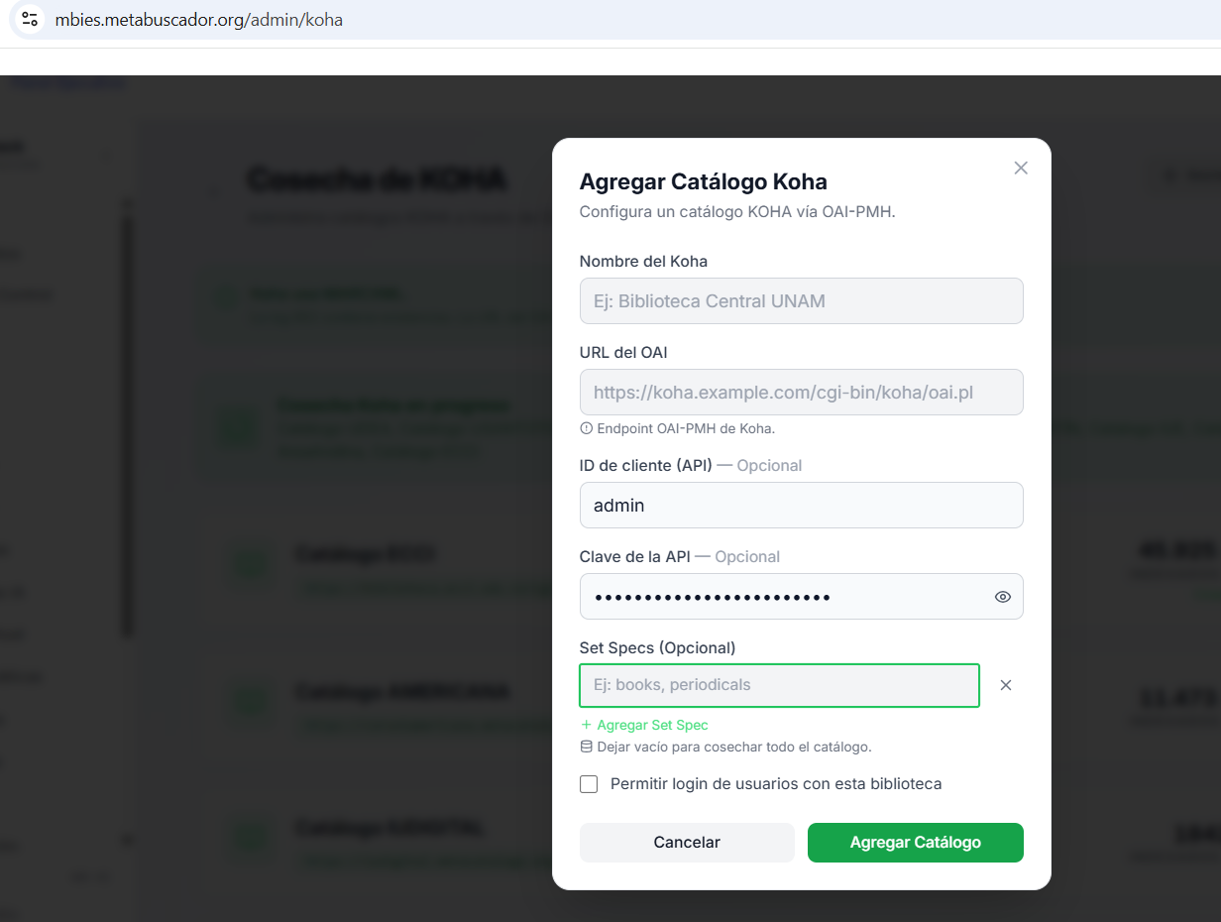Screen dimensions: 1221x922
Task: Click the Cancelar button
Action: [x=687, y=843]
